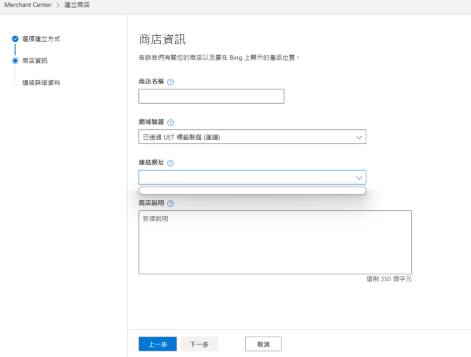Go to 選擇建立方式 step
The height and width of the screenshot is (357, 471).
pyautogui.click(x=41, y=39)
